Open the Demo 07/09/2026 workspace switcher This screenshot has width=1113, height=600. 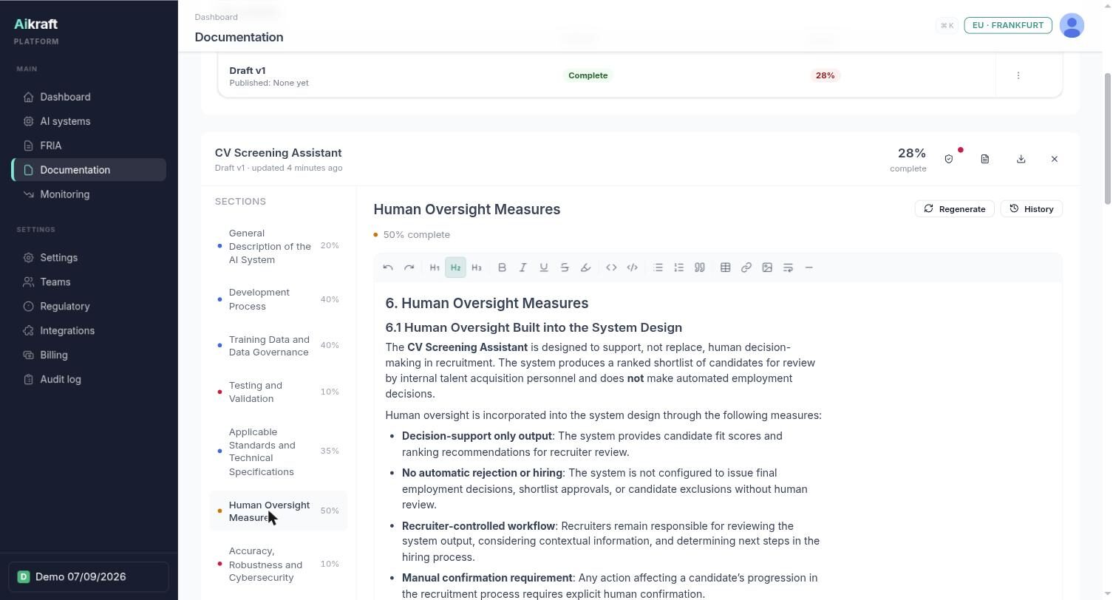(89, 577)
